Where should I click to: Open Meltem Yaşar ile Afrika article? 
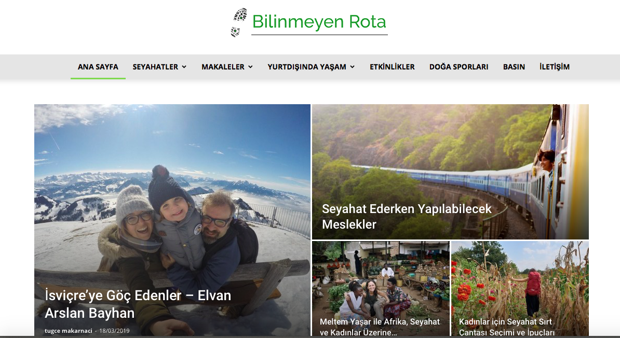coord(380,327)
